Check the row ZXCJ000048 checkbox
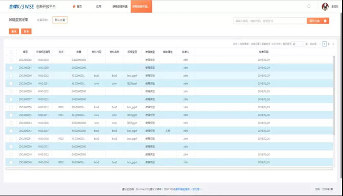The image size is (343, 196). tap(11, 162)
